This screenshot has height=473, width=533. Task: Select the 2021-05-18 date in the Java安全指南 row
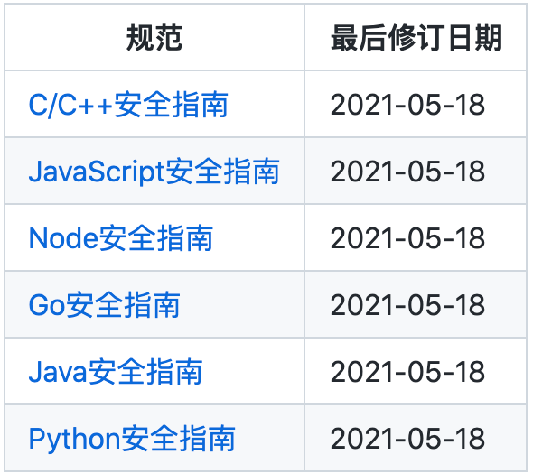[407, 372]
